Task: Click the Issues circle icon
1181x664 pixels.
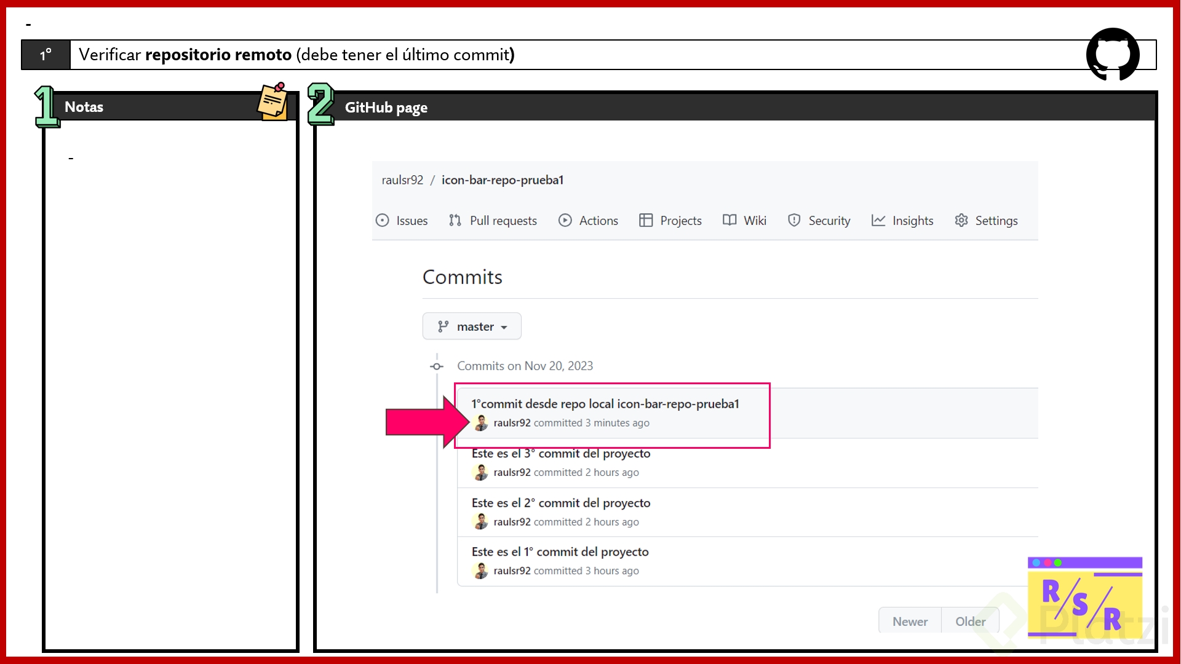Action: [x=383, y=221]
